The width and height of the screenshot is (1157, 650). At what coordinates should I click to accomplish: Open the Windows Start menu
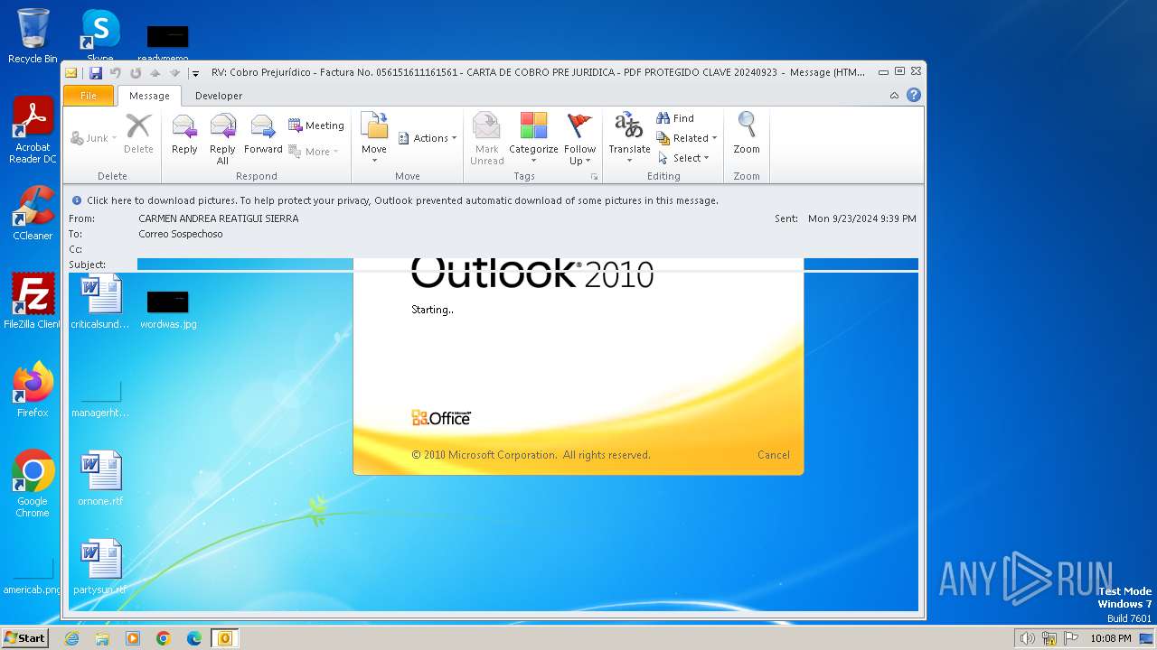point(24,637)
